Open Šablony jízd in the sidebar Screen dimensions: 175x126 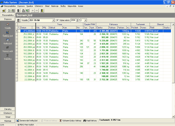[8, 34]
